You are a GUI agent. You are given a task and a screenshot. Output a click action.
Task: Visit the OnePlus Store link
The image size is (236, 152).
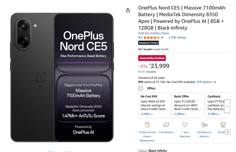click(x=154, y=33)
